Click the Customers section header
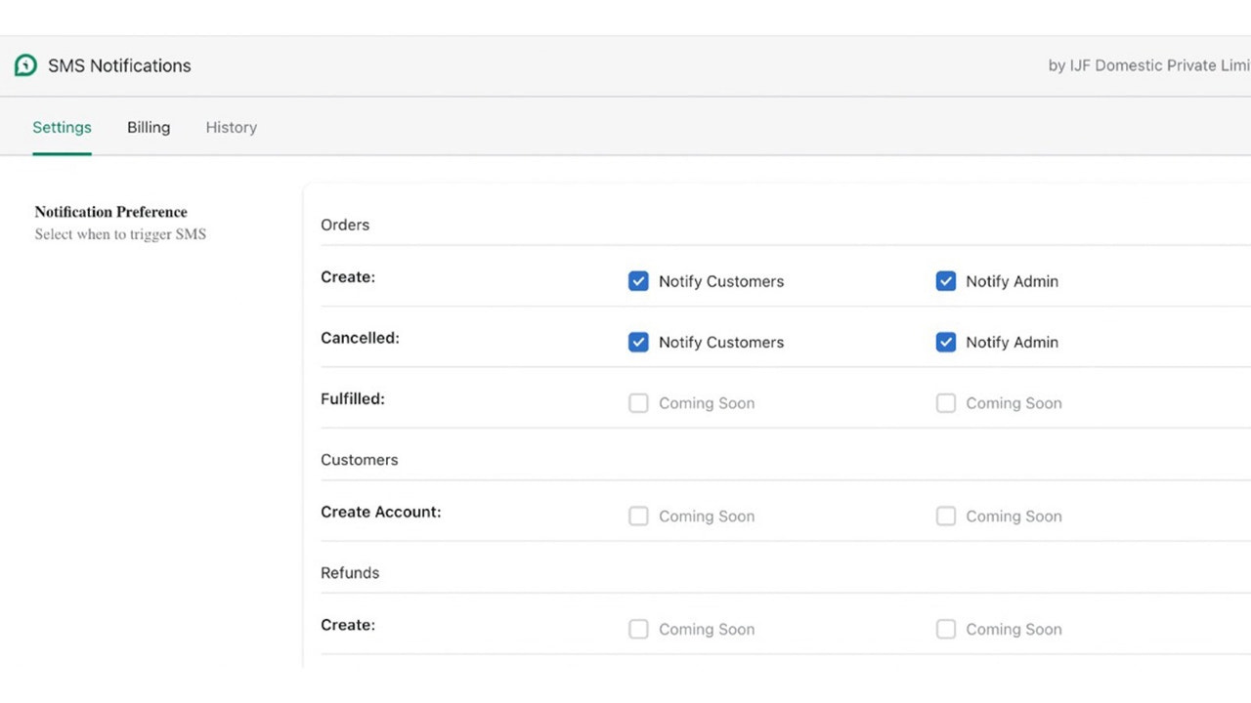 click(359, 460)
